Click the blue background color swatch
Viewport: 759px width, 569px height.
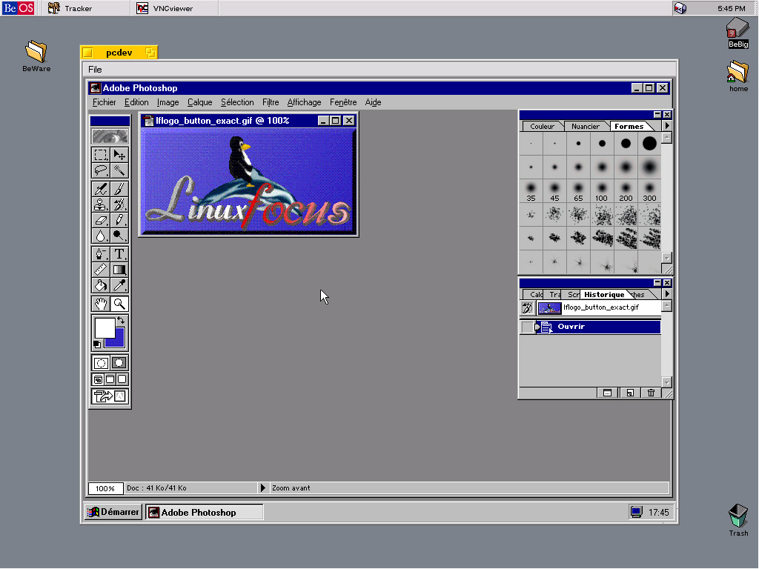116,339
